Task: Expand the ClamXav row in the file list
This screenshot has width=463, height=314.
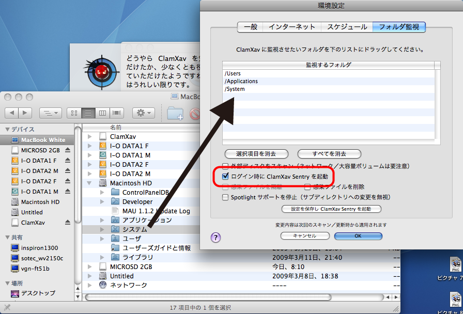Action: click(x=90, y=137)
